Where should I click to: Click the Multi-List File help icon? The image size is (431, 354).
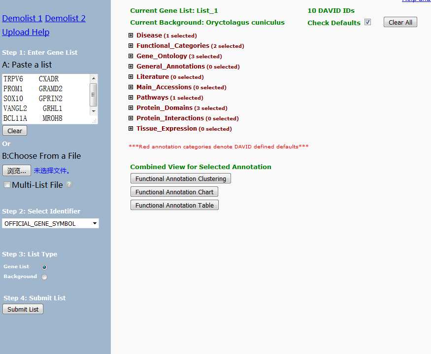[69, 184]
